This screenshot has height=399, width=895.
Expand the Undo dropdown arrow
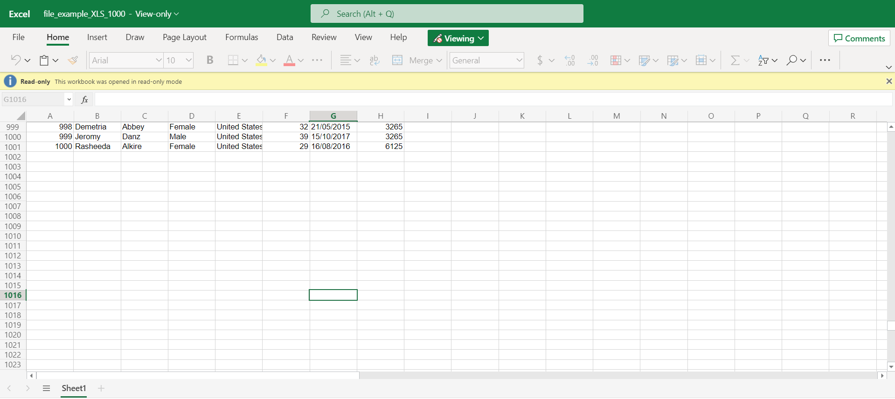[28, 61]
